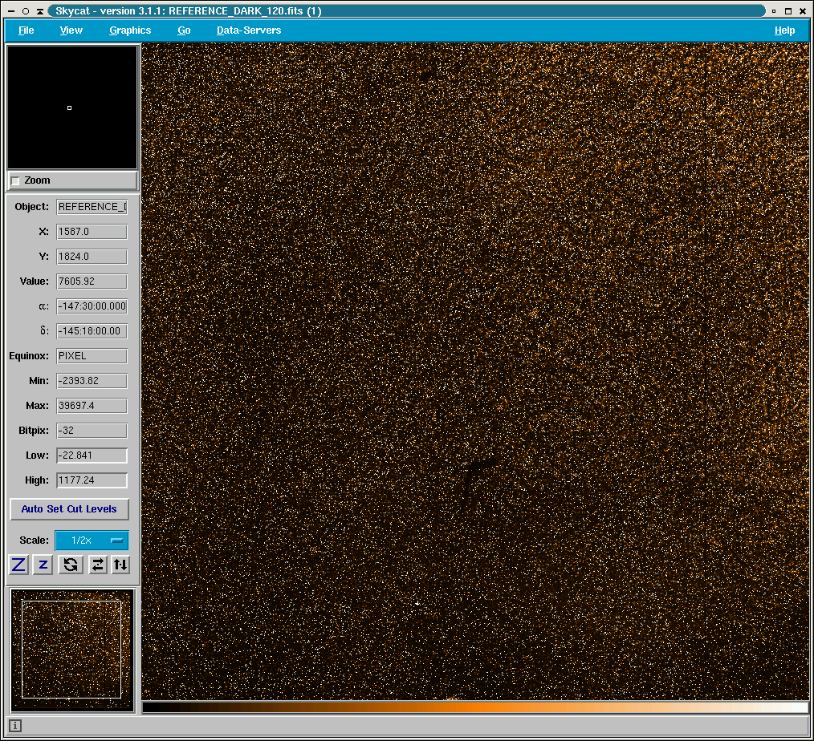This screenshot has width=814, height=741.
Task: Click Auto Set Cut Levels button
Action: pos(69,509)
